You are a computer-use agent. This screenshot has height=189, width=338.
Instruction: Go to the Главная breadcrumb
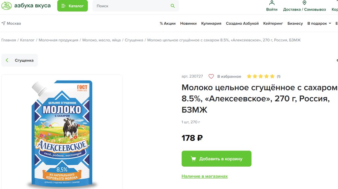click(9, 40)
